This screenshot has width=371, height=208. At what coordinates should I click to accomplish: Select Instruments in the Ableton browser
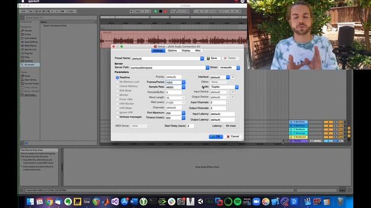(30, 38)
